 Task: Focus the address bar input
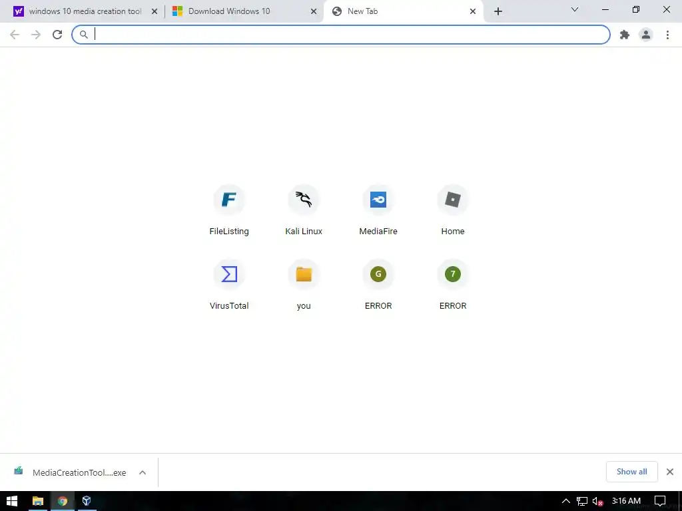click(341, 35)
